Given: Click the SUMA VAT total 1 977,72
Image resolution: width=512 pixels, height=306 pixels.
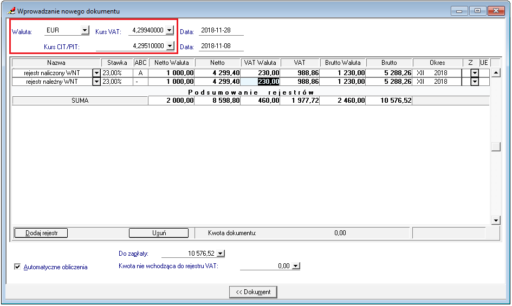Looking at the screenshot, I should [x=300, y=101].
